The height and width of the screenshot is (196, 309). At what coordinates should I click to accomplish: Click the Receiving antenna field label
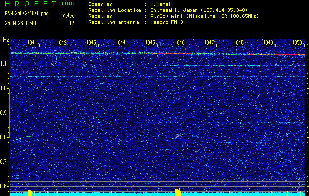(113, 22)
